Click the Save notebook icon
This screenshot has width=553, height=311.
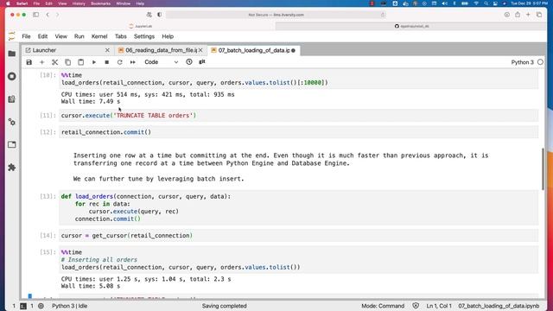click(29, 62)
